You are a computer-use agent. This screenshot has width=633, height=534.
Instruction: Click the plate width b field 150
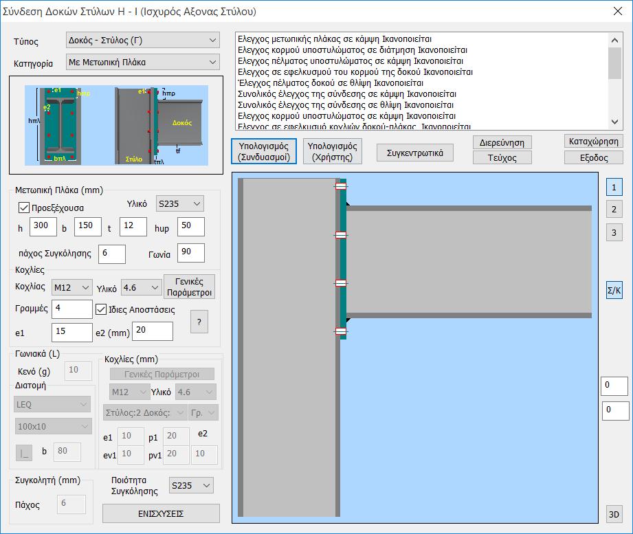tap(87, 226)
